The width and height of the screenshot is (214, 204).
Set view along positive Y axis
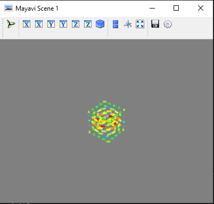pos(63,24)
